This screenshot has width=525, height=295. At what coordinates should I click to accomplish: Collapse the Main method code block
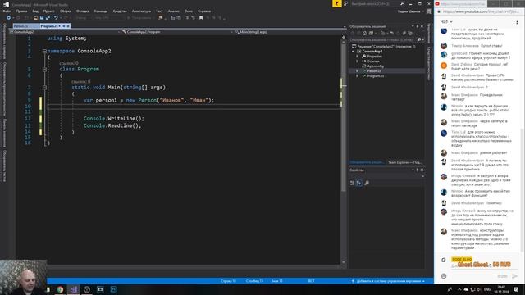point(44,88)
